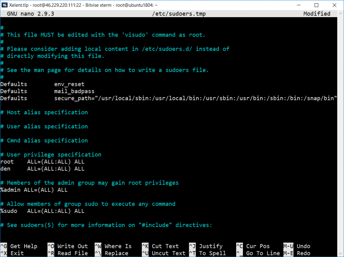Click the To Spell shortcut label
This screenshot has width=344, height=257.
point(212,253)
